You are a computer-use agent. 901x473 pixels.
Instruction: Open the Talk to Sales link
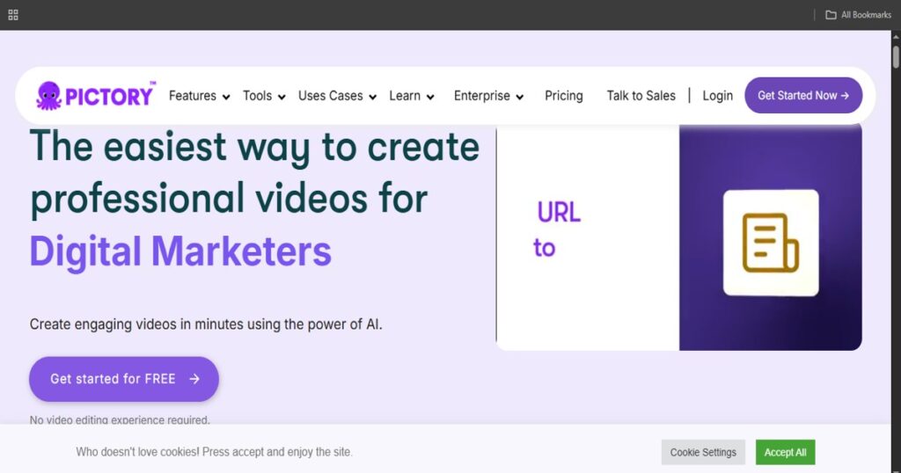[x=641, y=96]
